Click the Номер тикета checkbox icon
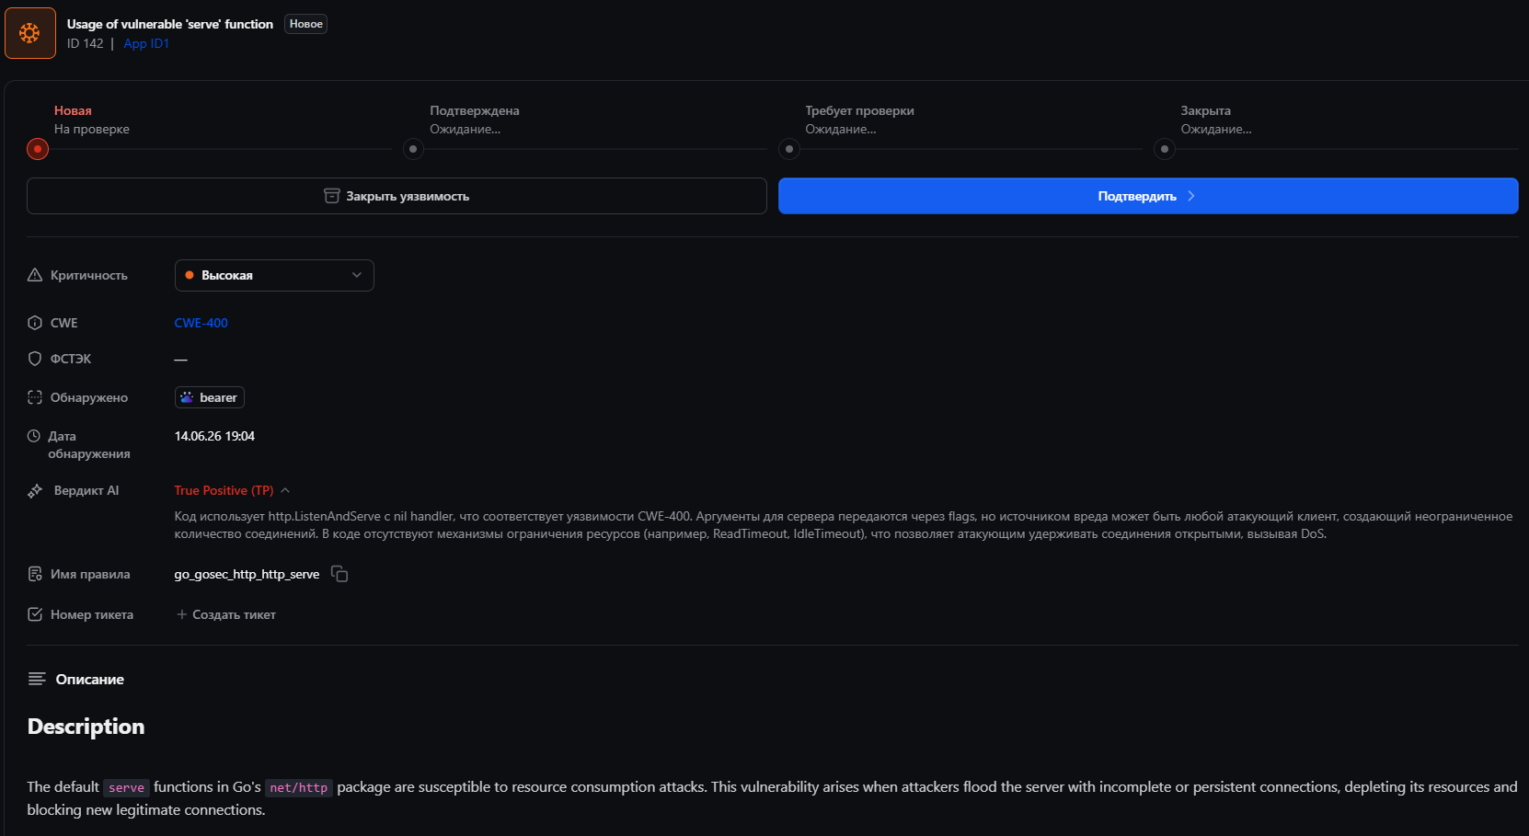The height and width of the screenshot is (836, 1529). (x=35, y=614)
